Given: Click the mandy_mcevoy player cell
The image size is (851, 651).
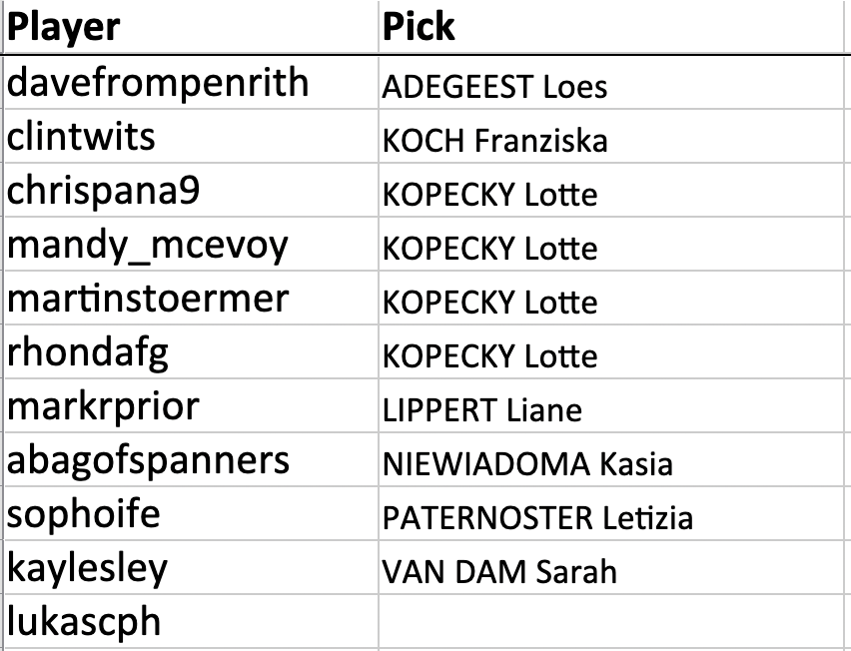Looking at the screenshot, I should (191, 244).
